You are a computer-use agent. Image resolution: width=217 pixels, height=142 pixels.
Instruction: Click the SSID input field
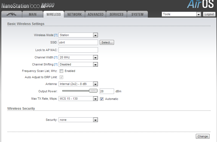tap(78, 42)
